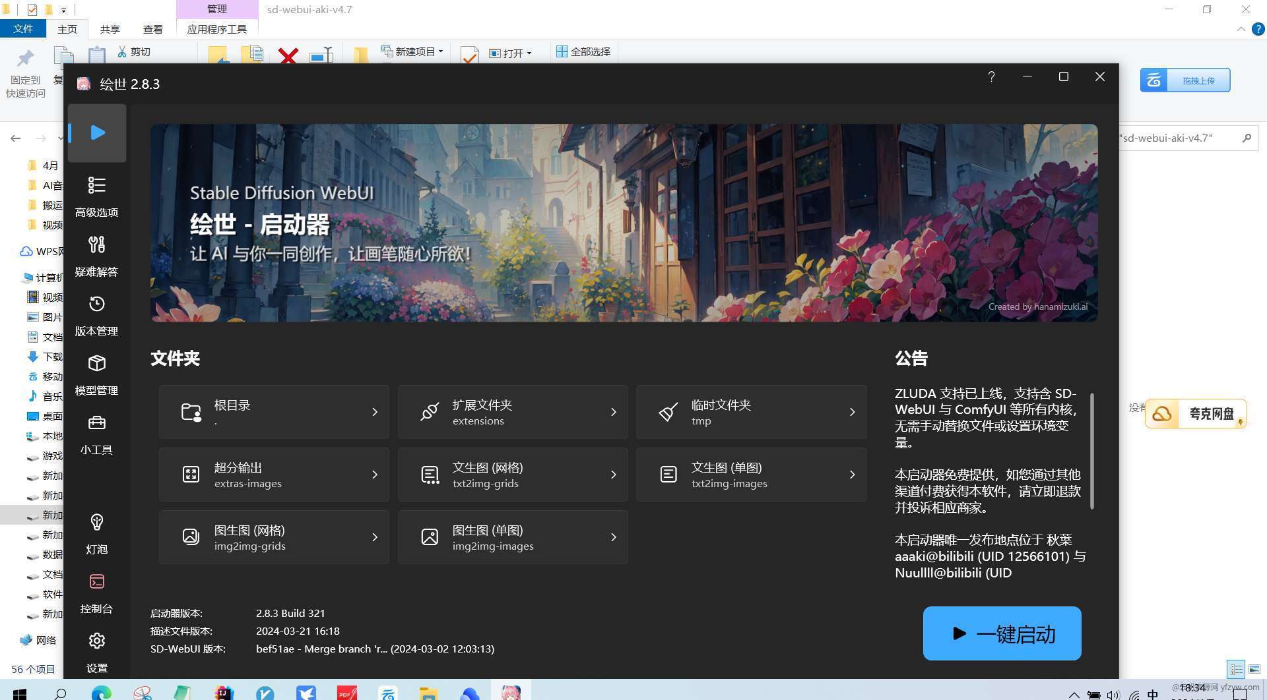
Task: Click the launcher app icon beside 绘世 2.8.3
Action: (84, 84)
